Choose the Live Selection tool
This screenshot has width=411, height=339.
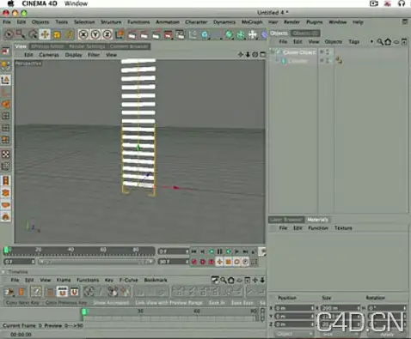9,34
